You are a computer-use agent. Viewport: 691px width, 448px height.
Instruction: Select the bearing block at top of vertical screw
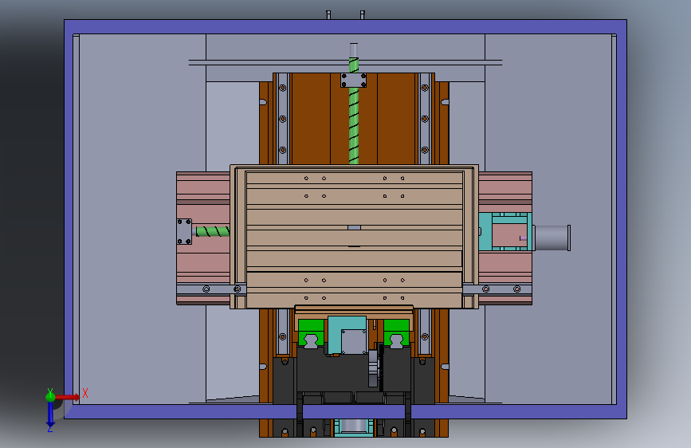tap(353, 81)
